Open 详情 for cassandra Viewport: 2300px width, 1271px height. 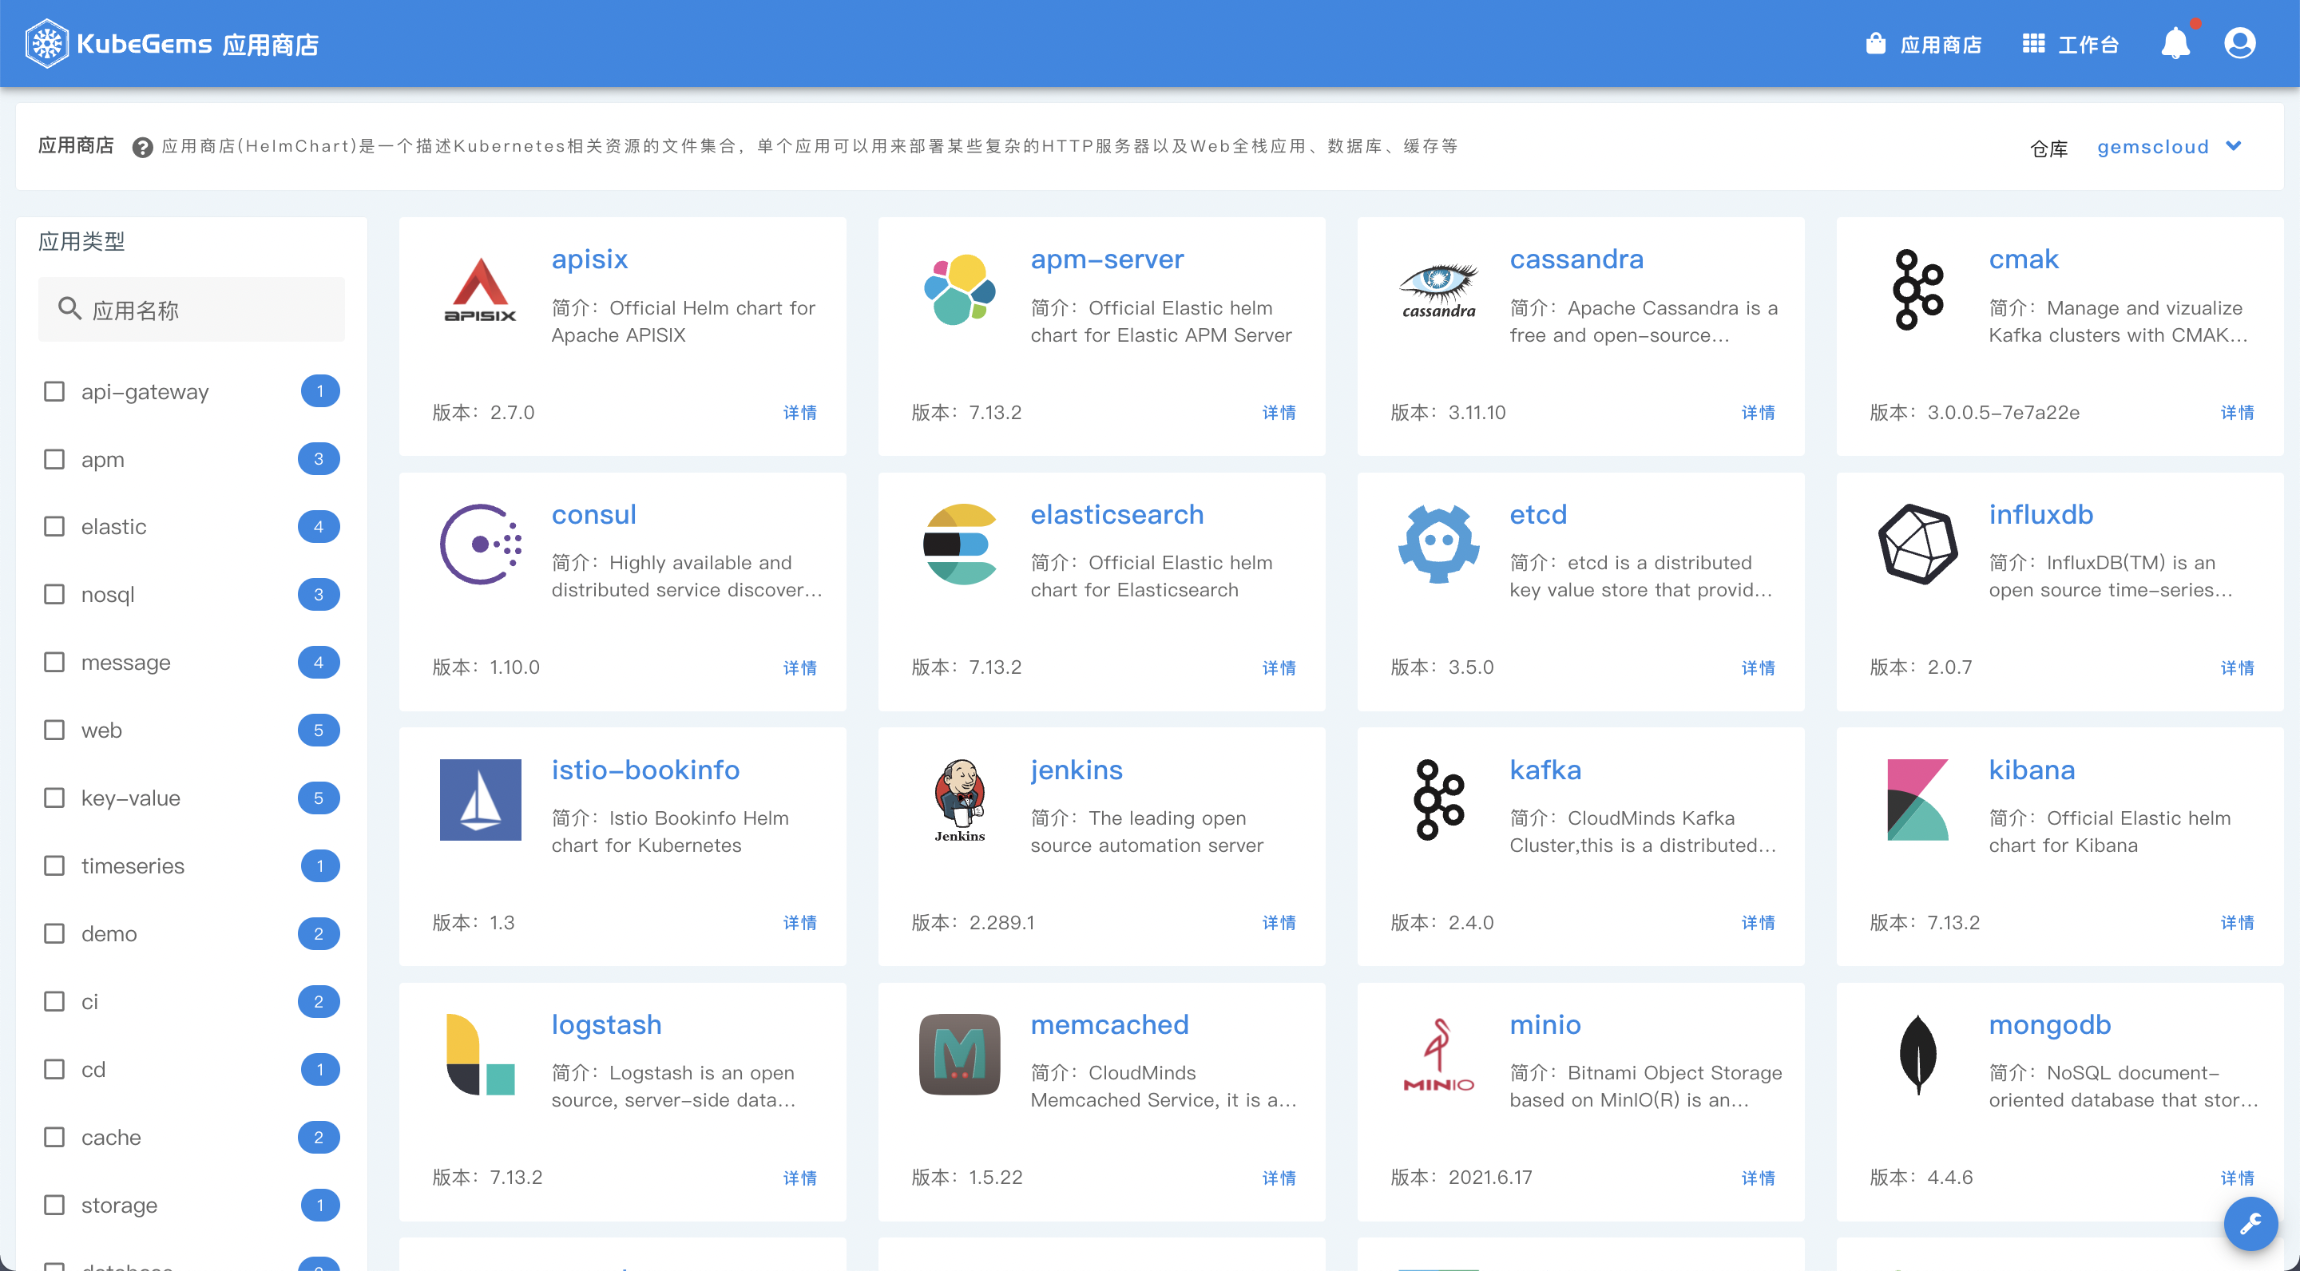[1758, 413]
